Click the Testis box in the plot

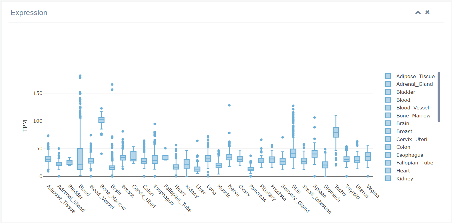336,132
